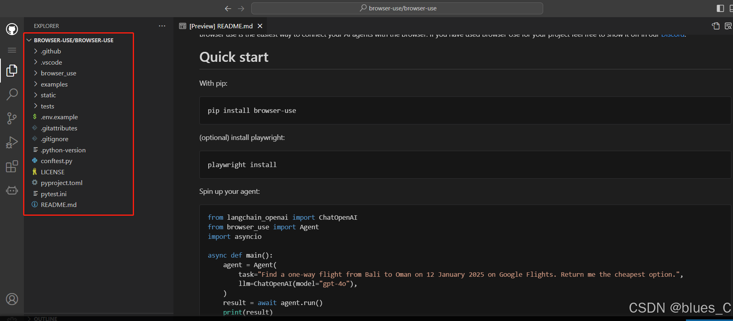
Task: Click the Show Source icon in the editor title bar
Action: [x=716, y=26]
